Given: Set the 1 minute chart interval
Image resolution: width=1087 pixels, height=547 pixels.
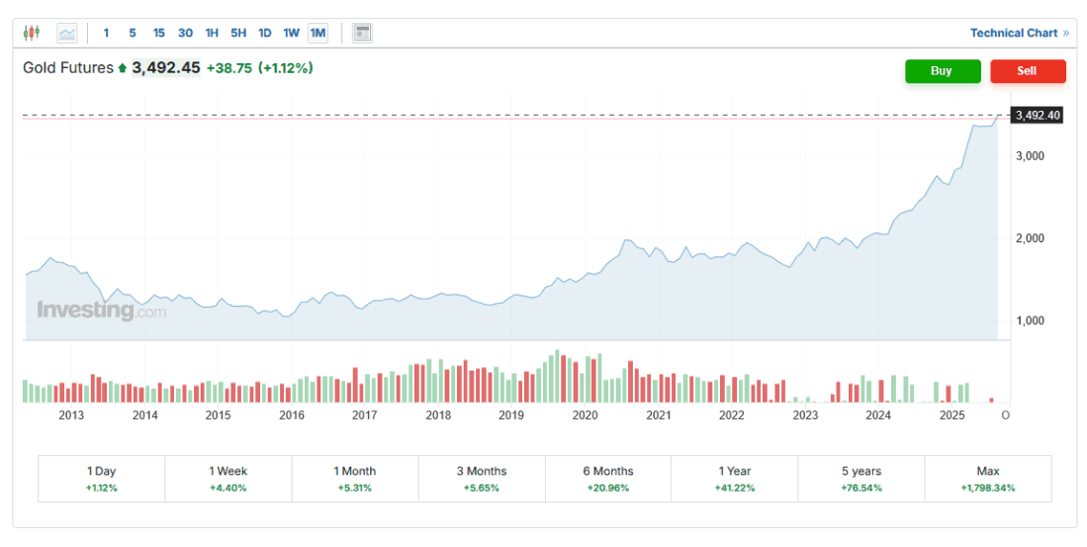Looking at the screenshot, I should pyautogui.click(x=107, y=33).
